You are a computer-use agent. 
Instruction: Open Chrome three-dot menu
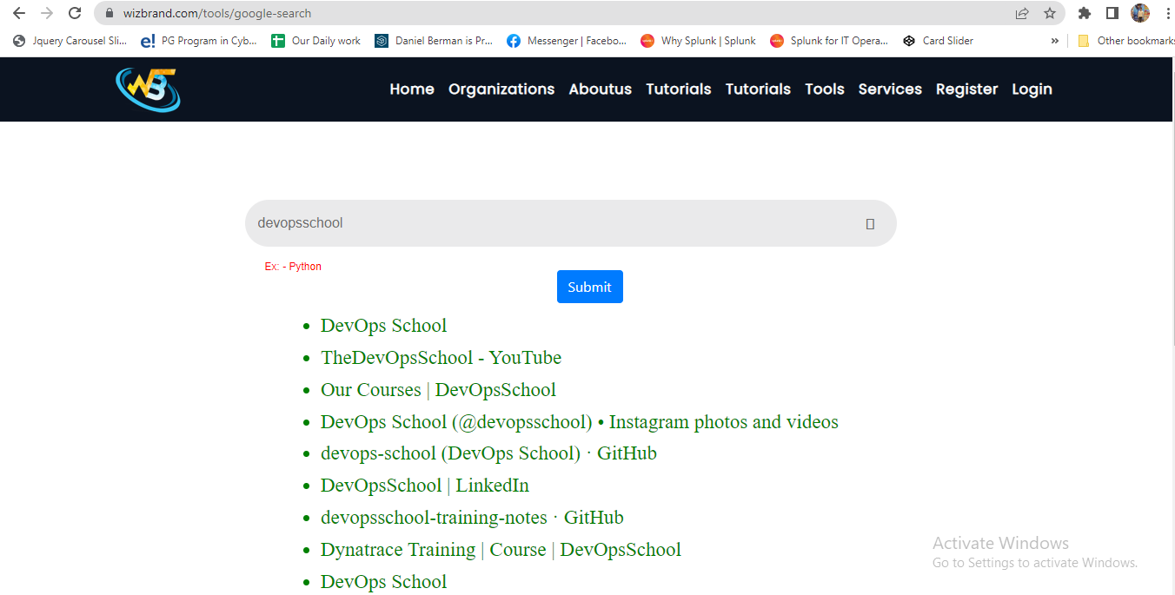(1167, 13)
